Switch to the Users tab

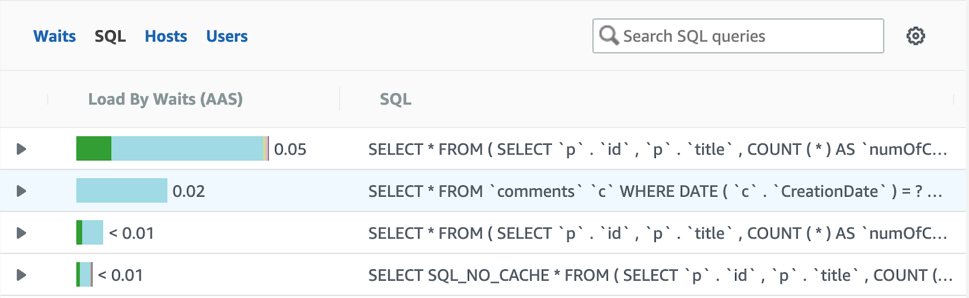tap(227, 36)
